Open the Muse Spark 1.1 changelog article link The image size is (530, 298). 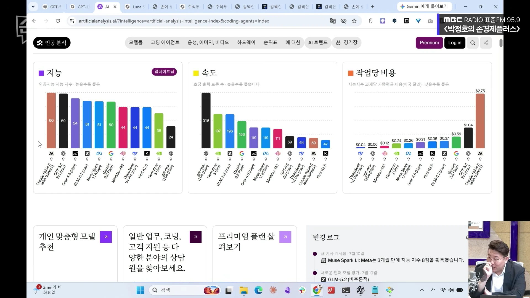396,260
